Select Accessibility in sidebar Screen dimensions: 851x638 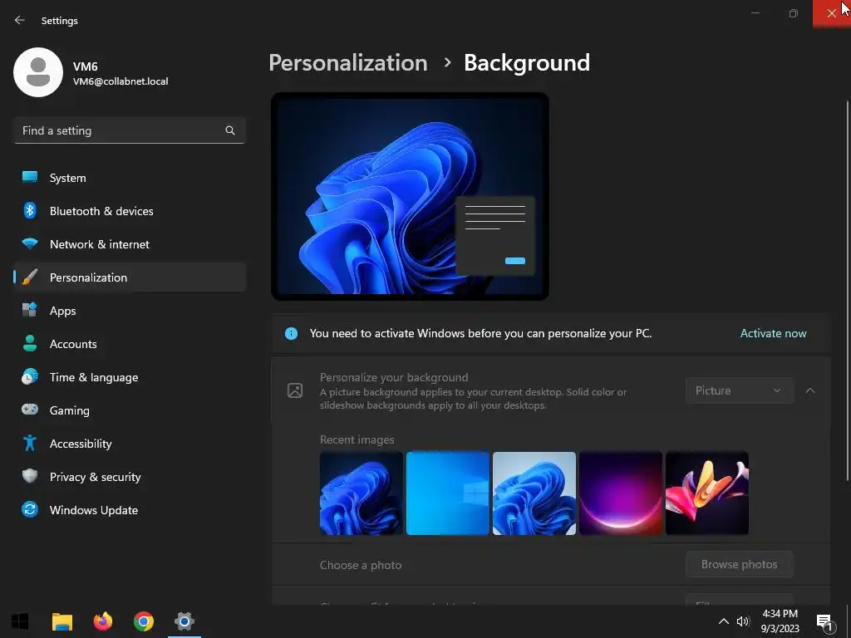130,444
